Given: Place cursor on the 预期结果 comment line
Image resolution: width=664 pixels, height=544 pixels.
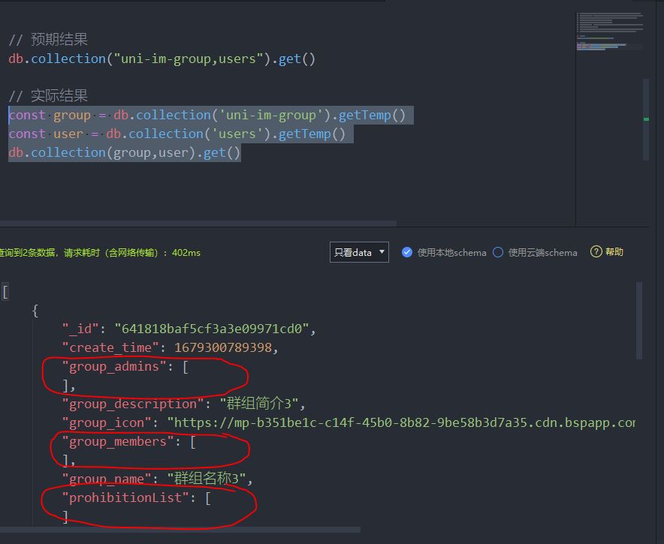Looking at the screenshot, I should pyautogui.click(x=48, y=40).
